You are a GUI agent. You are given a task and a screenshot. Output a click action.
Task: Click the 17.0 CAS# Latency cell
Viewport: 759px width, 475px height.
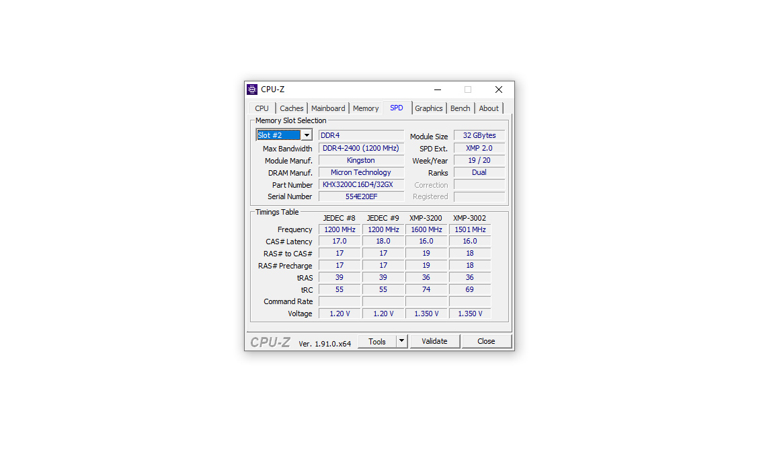(339, 241)
